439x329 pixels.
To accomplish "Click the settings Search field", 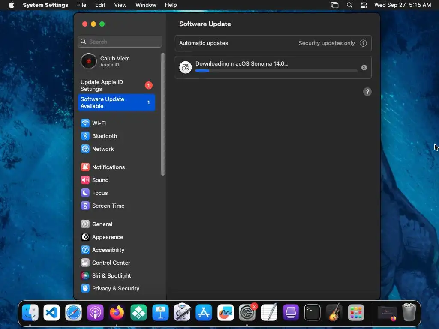I will click(120, 42).
